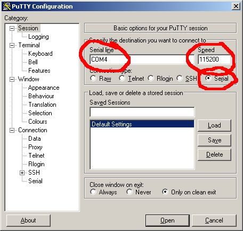Open the Telnet category in tree

[36, 156]
